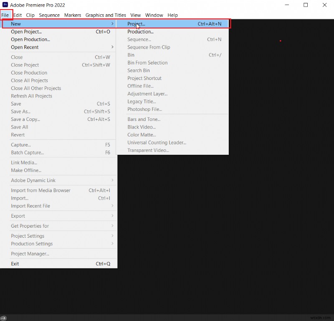The image size is (334, 321).
Task: Open the File menu
Action: pos(5,15)
